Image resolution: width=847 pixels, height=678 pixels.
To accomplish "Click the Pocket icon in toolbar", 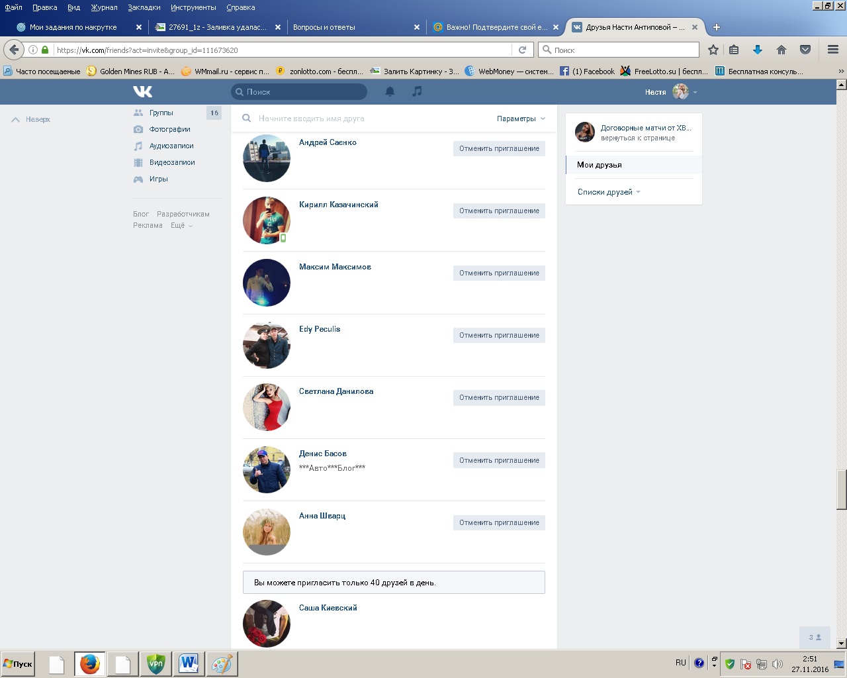I will point(805,50).
